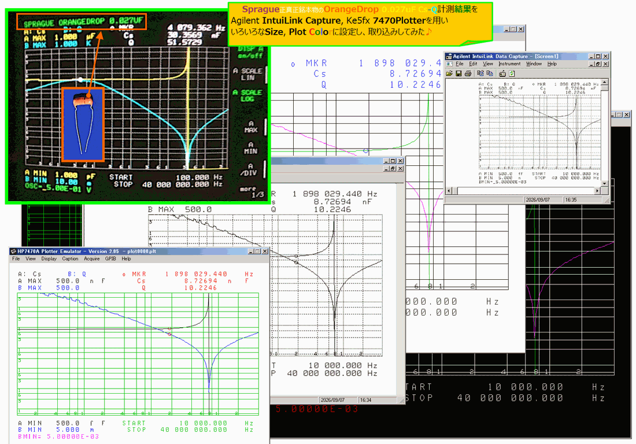
Task: Open the GPIB menu in Plotter Emulator
Action: 110,258
